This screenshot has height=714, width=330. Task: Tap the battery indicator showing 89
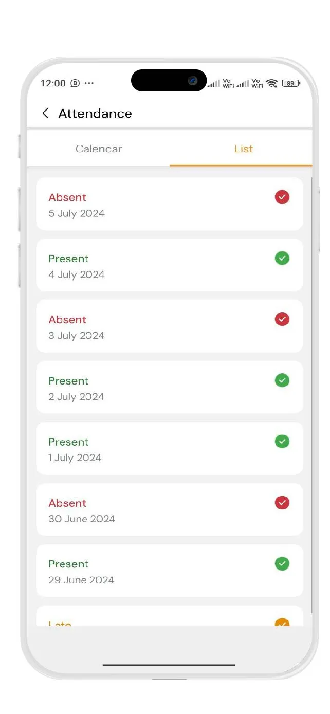coord(290,83)
